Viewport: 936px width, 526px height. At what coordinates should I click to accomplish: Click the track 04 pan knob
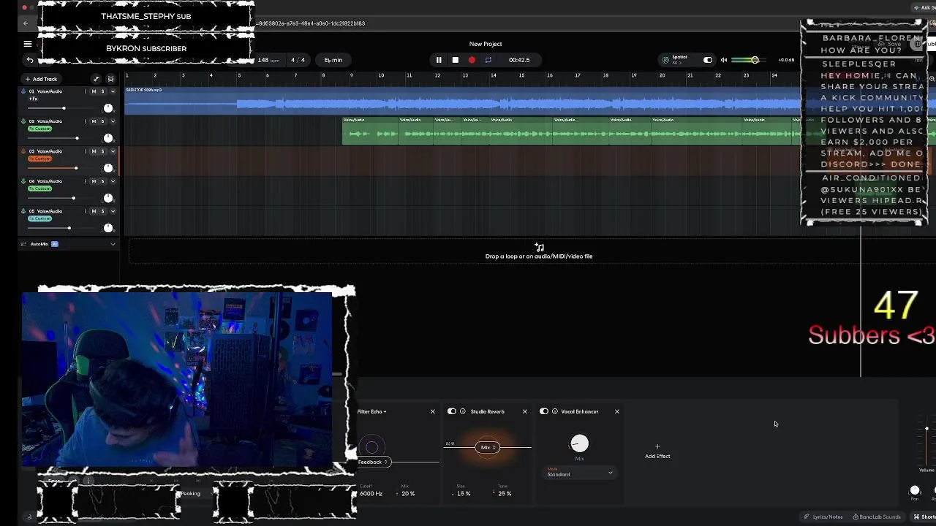tap(108, 198)
